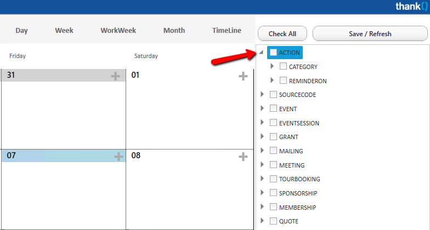The image size is (430, 230).
Task: Tick the SOURCECODE checkbox
Action: (273, 94)
